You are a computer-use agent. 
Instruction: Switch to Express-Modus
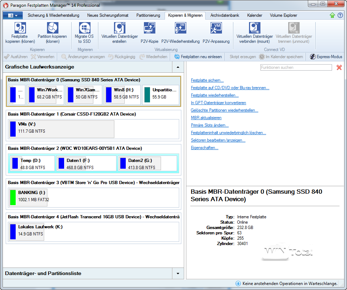click(x=326, y=57)
